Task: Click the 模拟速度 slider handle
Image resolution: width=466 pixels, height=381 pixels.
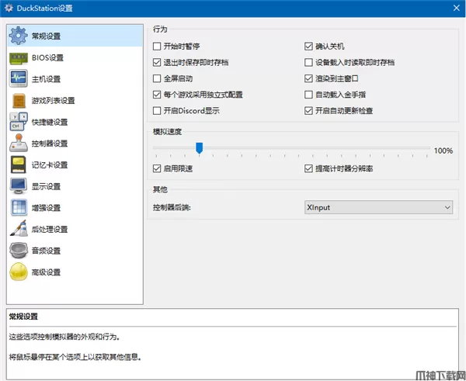Action: [x=199, y=148]
